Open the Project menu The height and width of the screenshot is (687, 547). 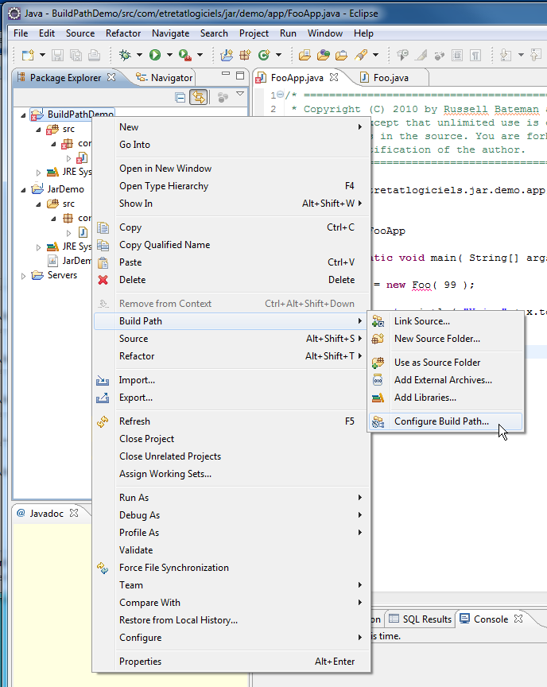point(254,33)
